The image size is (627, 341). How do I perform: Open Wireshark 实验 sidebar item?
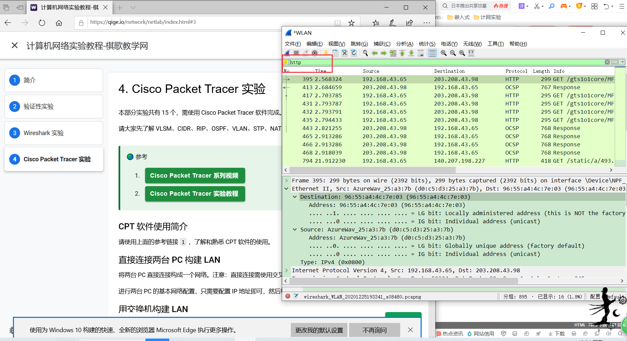54,133
